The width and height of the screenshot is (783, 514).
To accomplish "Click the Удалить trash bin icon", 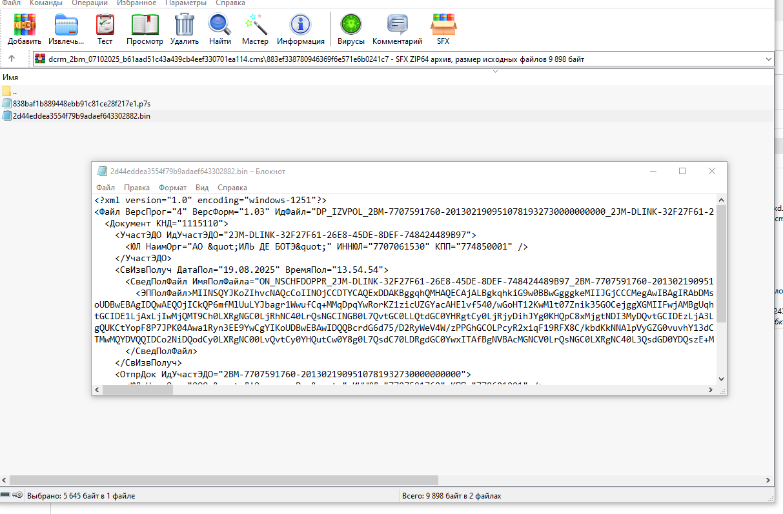I will 185,25.
